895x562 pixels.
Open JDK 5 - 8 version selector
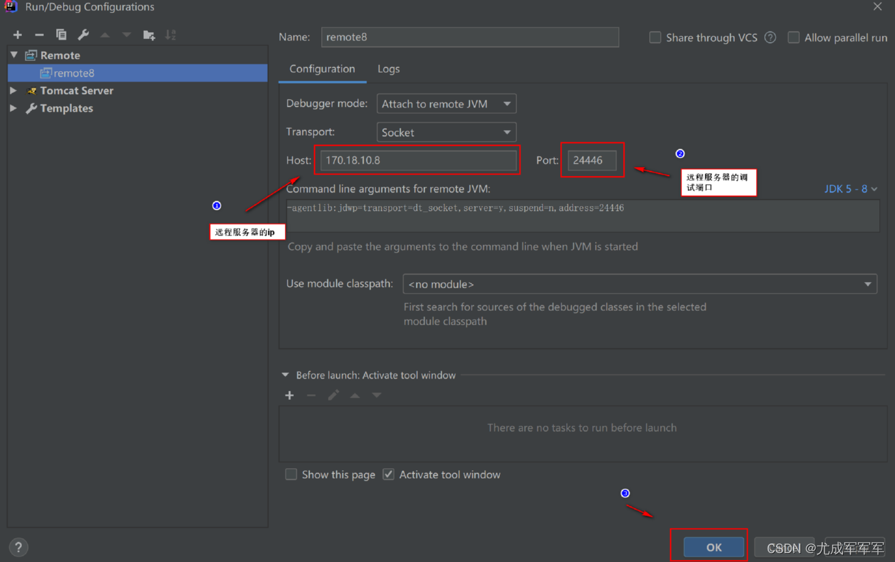click(x=851, y=189)
